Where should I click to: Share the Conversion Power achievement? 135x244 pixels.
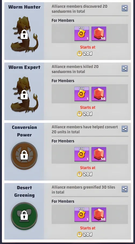(125, 129)
